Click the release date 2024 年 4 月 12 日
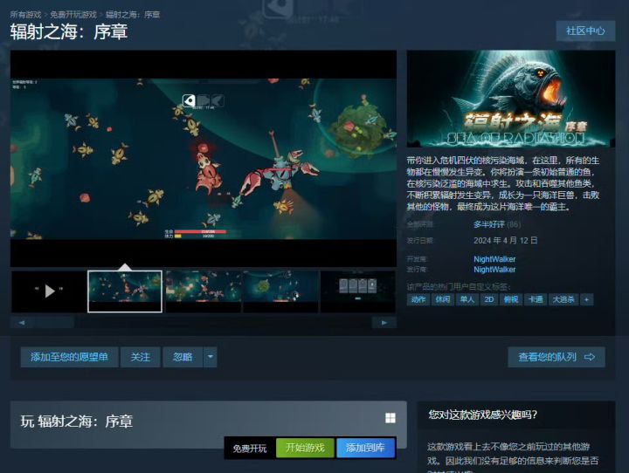629x473 pixels. point(506,241)
